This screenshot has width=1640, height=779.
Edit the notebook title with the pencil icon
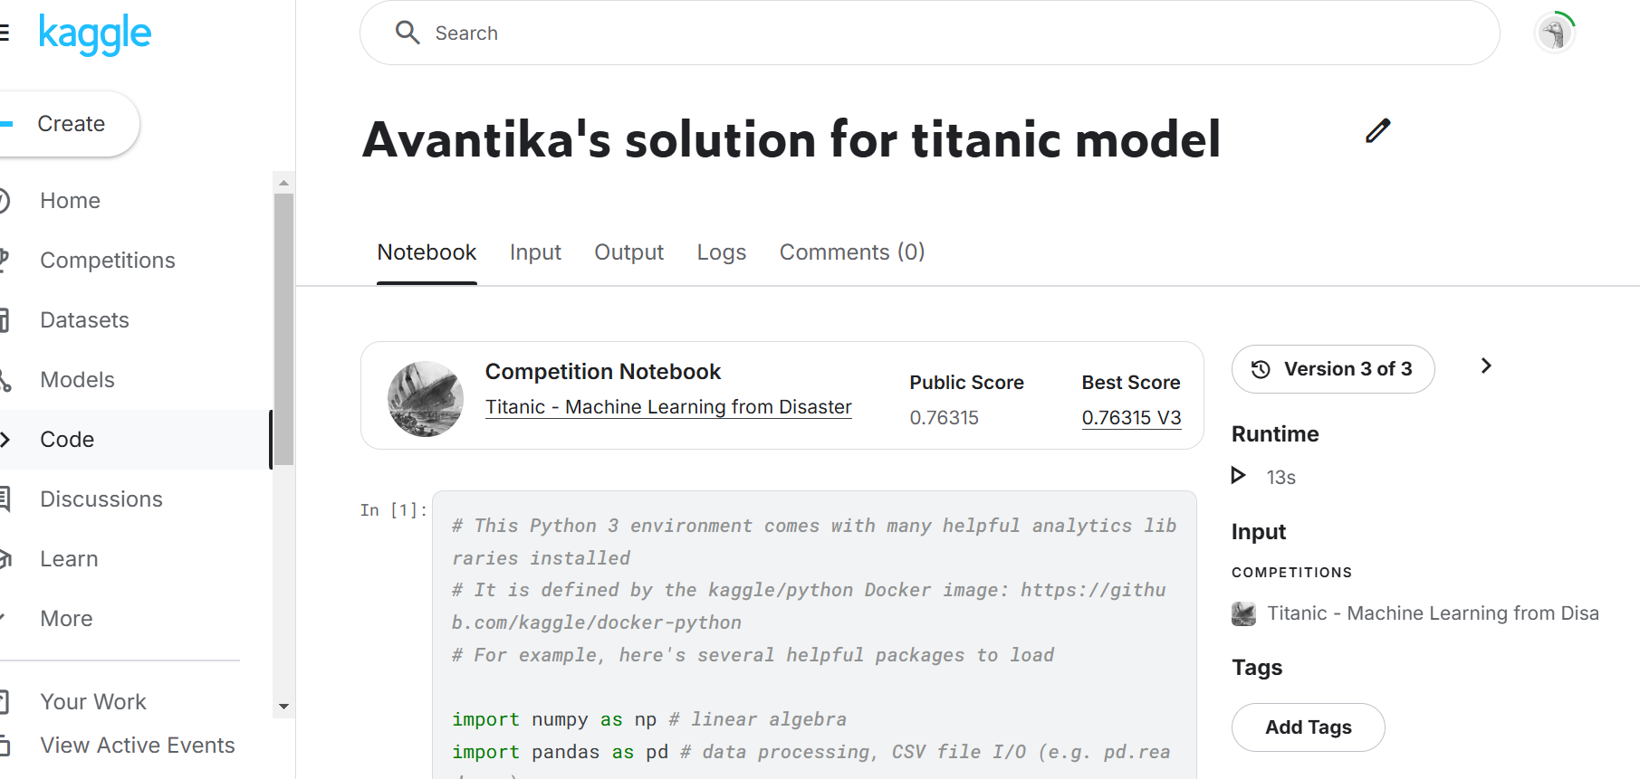(x=1377, y=131)
